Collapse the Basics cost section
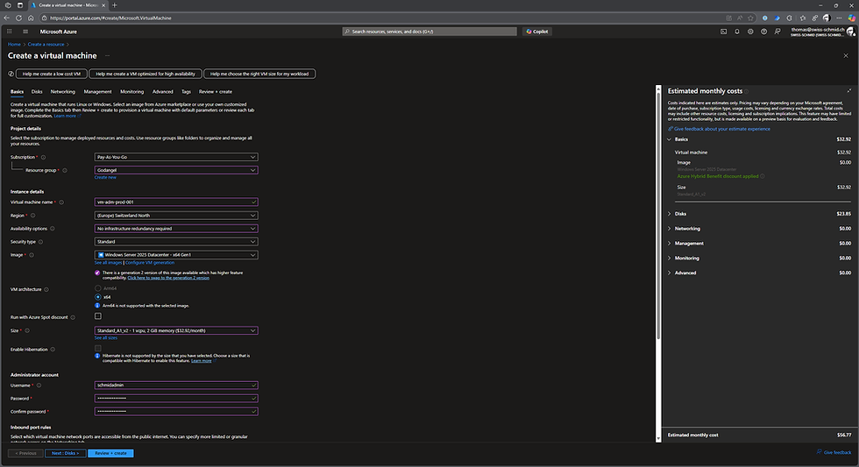The image size is (859, 467). coord(669,139)
